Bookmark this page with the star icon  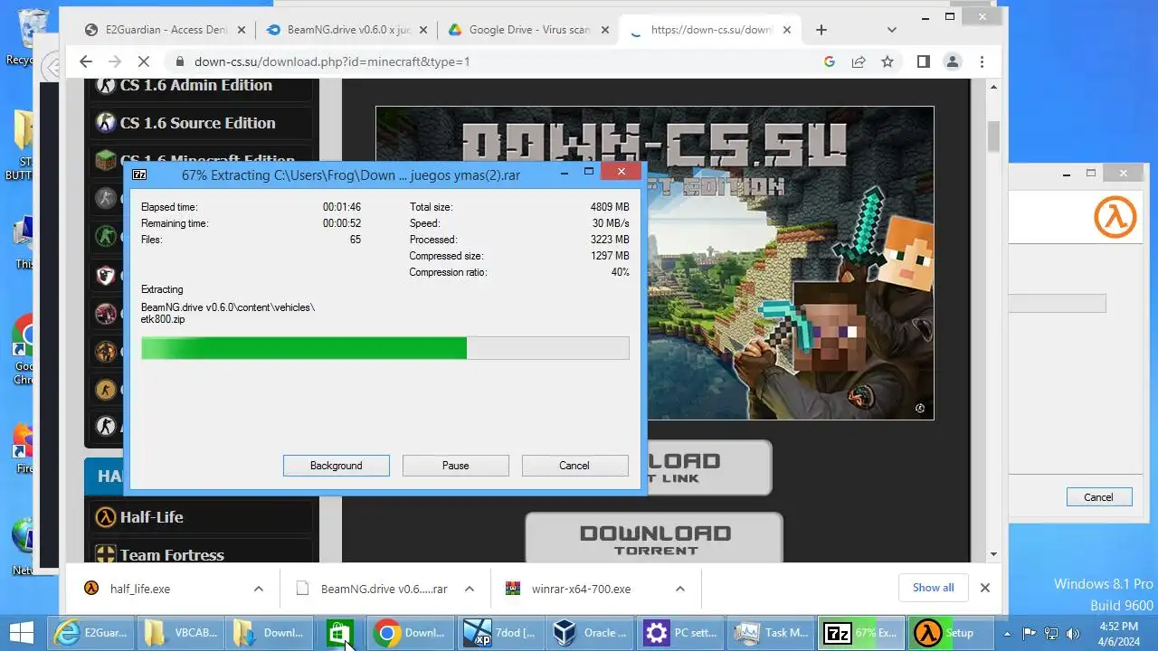tap(887, 61)
